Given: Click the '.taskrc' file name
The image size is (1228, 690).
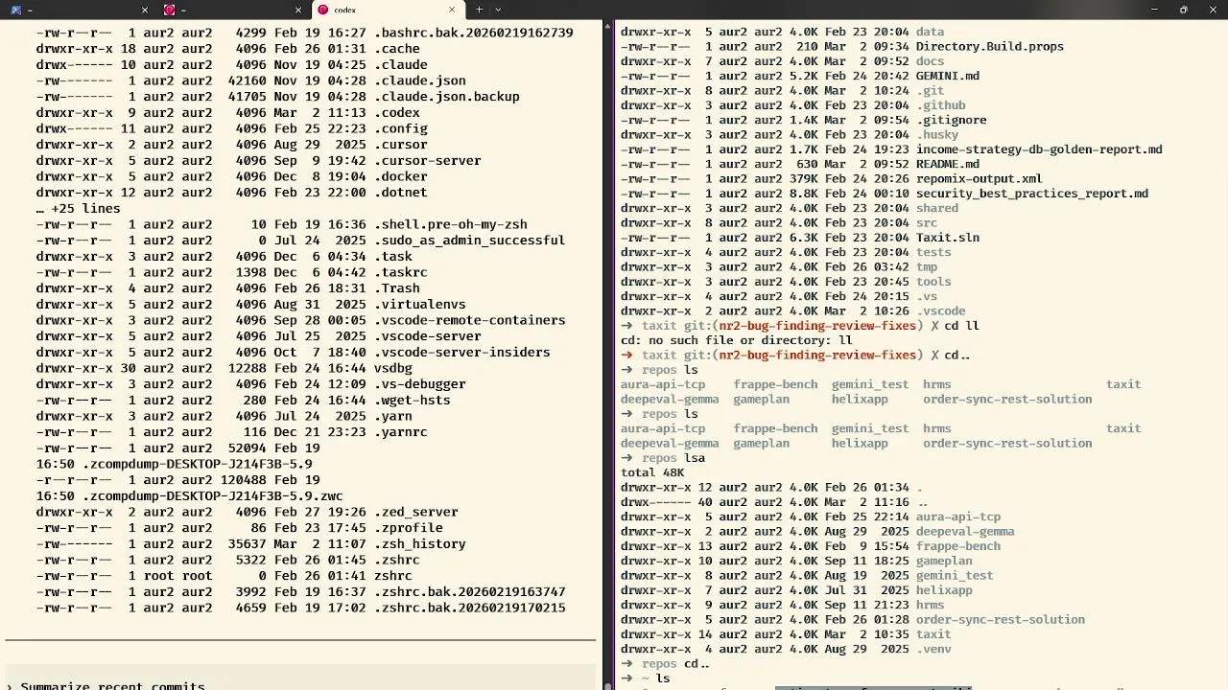Looking at the screenshot, I should click(401, 272).
